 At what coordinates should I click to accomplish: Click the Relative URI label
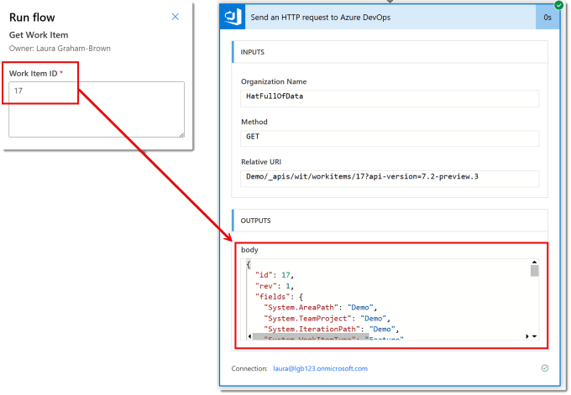[261, 162]
